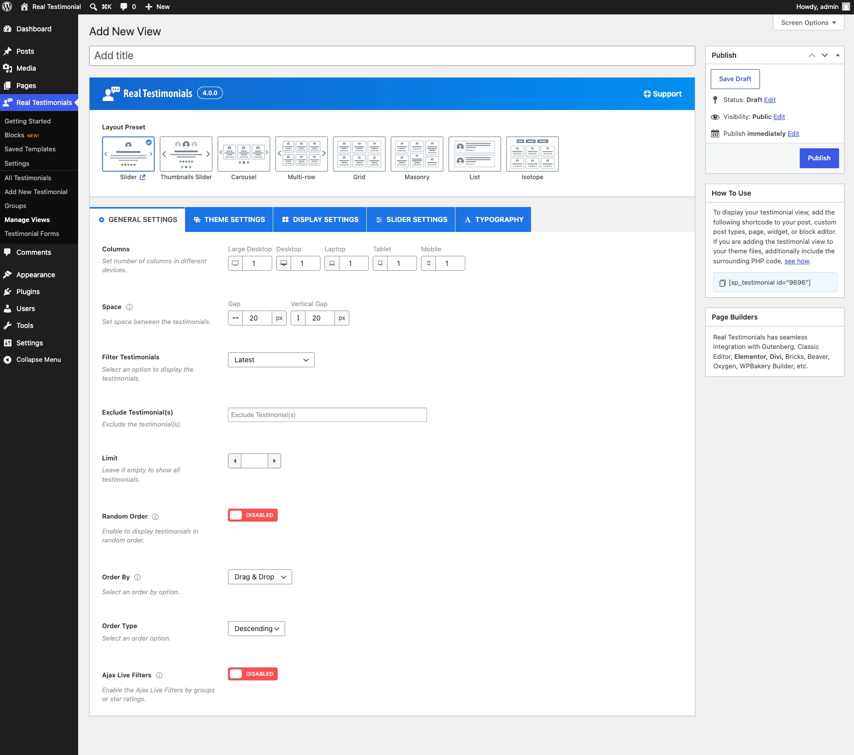Screen dimensions: 854x755
Task: Open Plugins via the plug icon
Action: (x=7, y=292)
